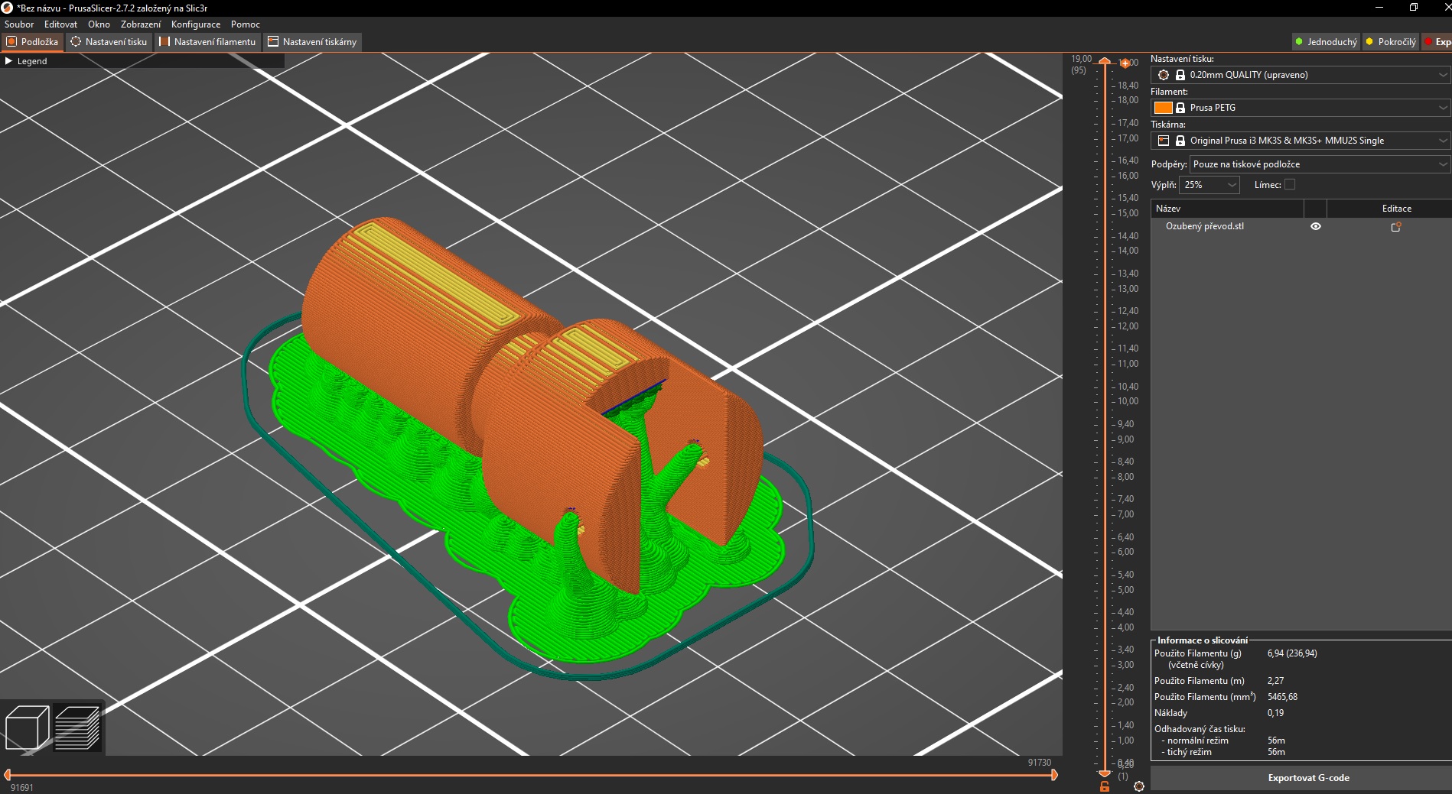
Task: Click the unlock icon below the layer slider
Action: pyautogui.click(x=1105, y=786)
